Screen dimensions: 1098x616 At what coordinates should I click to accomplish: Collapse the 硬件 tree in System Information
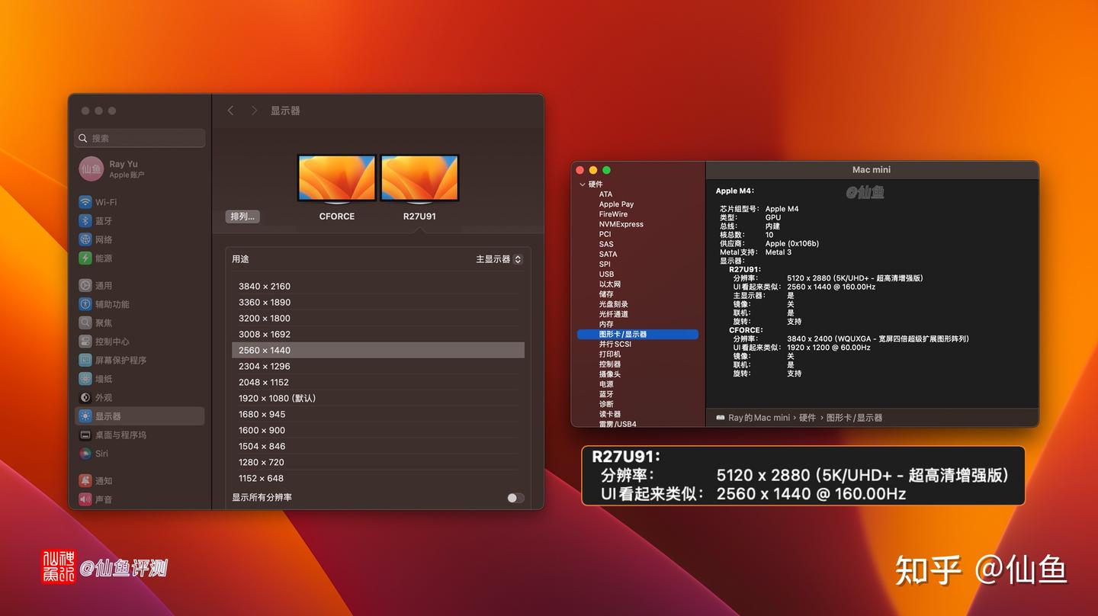pyautogui.click(x=583, y=184)
